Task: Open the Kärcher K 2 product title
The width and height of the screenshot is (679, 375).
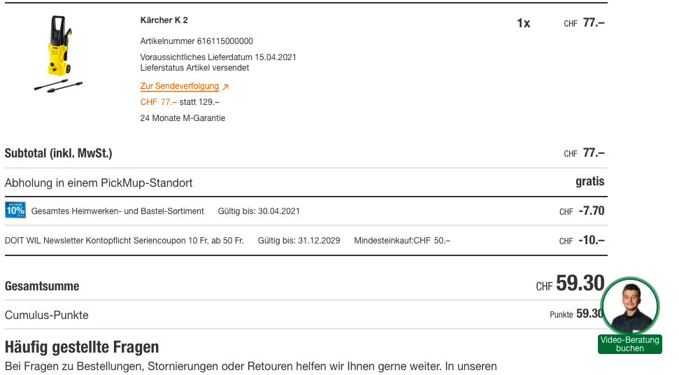Action: point(164,20)
